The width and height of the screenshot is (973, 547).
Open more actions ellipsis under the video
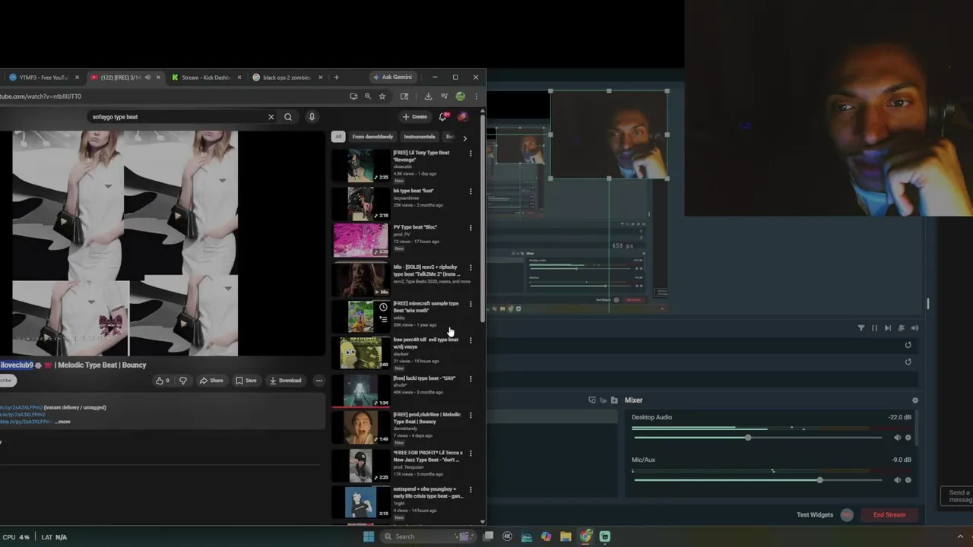[319, 381]
